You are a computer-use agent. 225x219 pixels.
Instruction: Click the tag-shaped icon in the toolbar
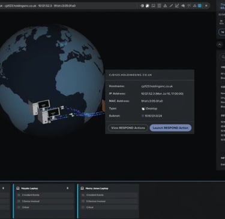(183, 6)
